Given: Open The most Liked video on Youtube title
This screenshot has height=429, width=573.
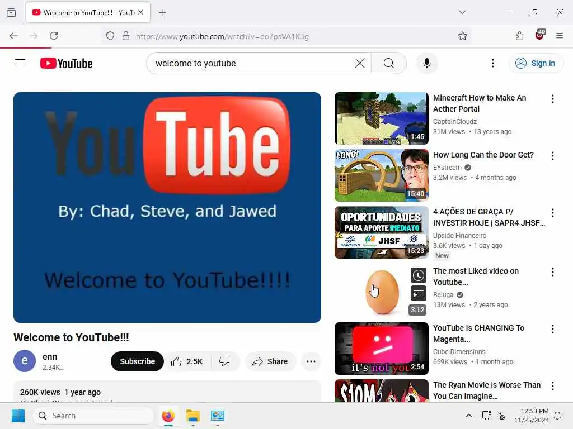Looking at the screenshot, I should click(476, 277).
